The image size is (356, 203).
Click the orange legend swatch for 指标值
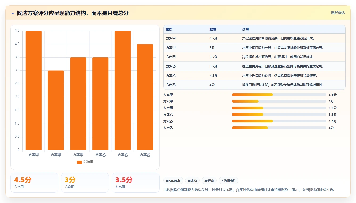(79, 162)
